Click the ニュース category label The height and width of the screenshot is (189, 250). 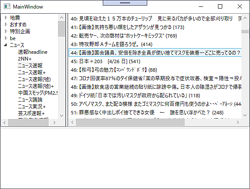(17, 45)
